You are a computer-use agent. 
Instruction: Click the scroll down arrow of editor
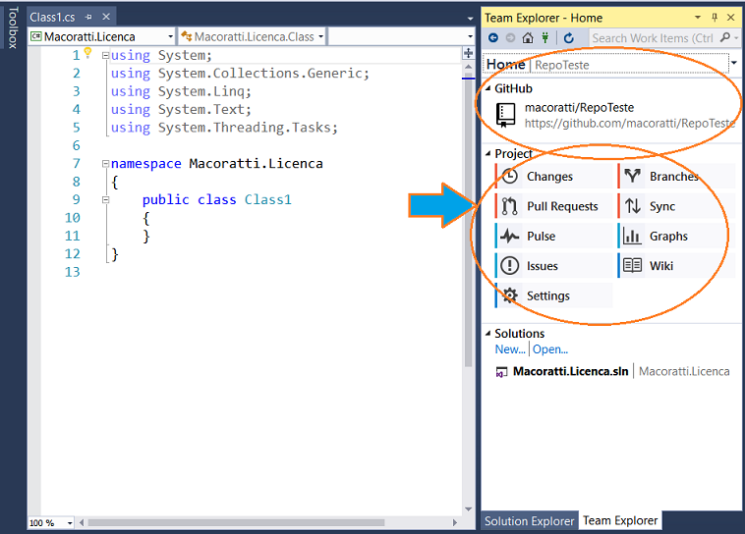468,509
